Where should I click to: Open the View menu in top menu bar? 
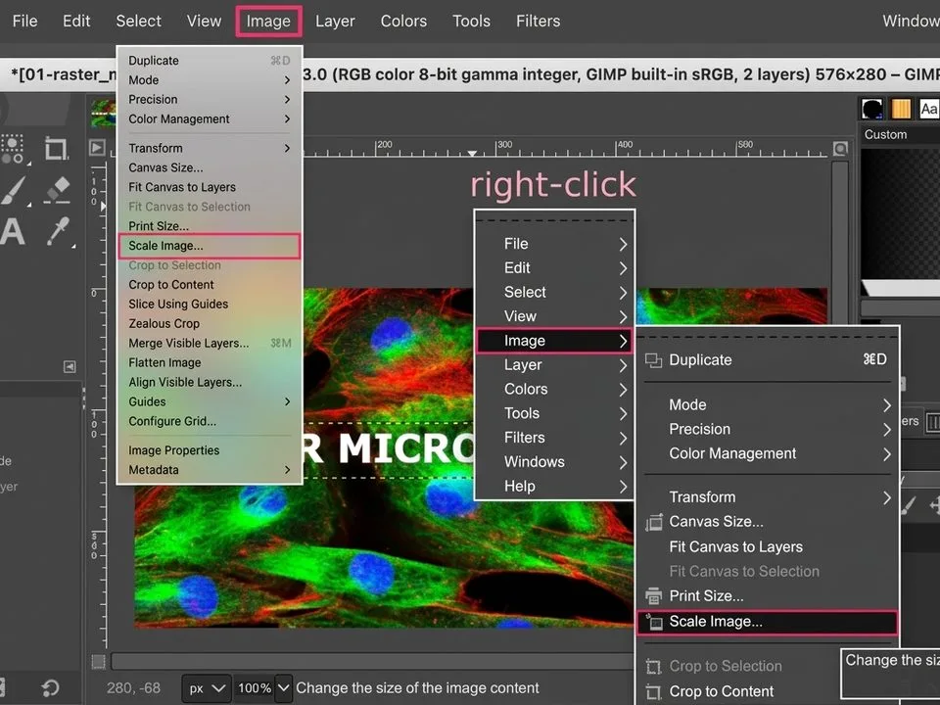[x=204, y=21]
